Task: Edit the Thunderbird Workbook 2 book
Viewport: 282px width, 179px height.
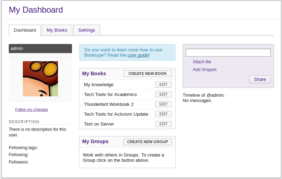Action: [x=163, y=104]
